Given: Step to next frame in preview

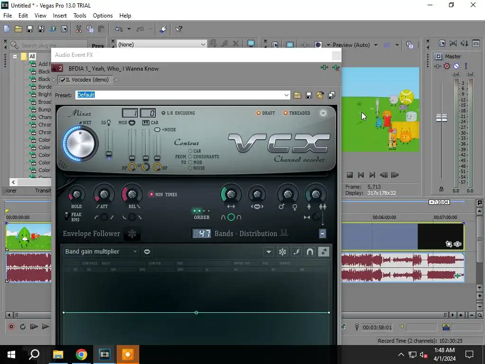Looking at the screenshot, I should click(x=395, y=175).
